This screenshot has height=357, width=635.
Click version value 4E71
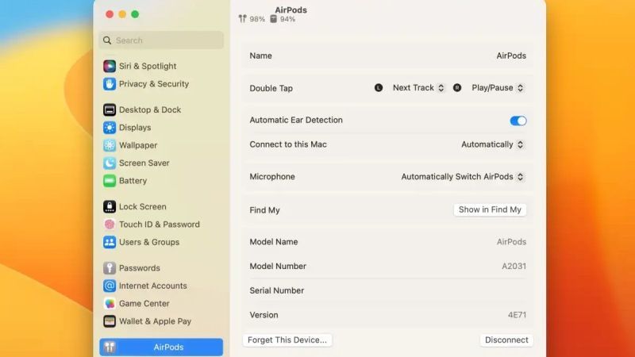point(518,315)
